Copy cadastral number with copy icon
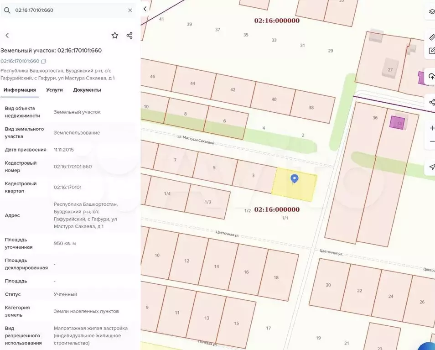The height and width of the screenshot is (350, 435). point(44,61)
